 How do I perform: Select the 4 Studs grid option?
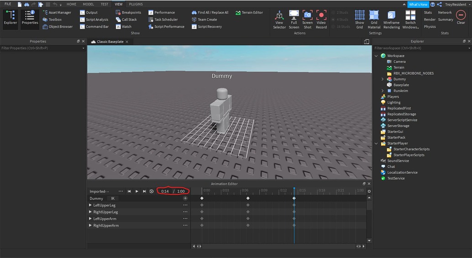point(340,20)
